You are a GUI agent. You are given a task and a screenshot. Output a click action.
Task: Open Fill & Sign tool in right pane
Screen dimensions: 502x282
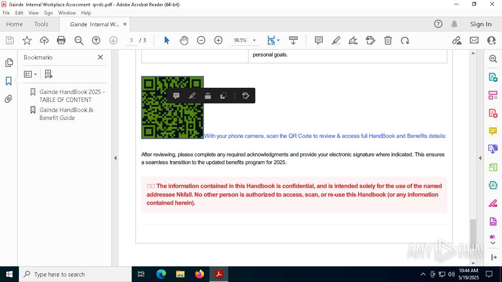point(493,204)
